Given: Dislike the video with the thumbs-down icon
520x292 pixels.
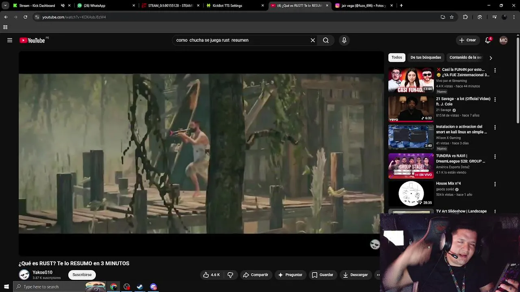Looking at the screenshot, I should tap(230, 275).
